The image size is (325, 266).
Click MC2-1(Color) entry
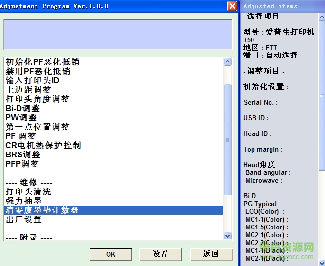(x=267, y=235)
